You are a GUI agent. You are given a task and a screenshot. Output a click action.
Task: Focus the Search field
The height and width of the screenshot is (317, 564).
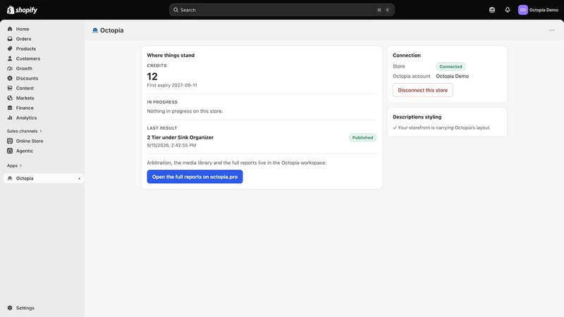click(281, 10)
